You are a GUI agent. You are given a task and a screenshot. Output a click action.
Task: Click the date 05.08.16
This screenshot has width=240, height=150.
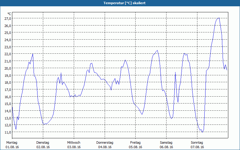pos(136,147)
